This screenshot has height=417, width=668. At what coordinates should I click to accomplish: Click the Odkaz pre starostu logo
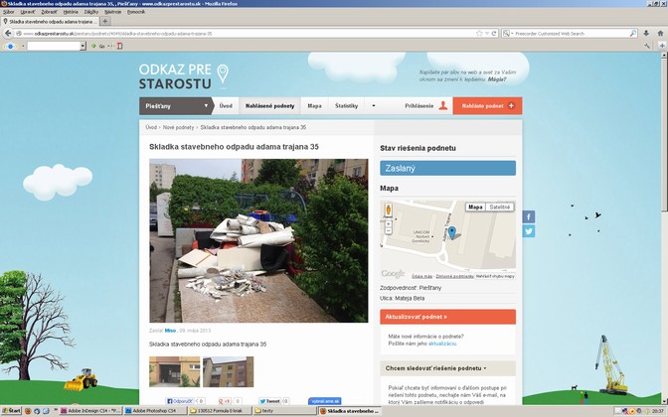pyautogui.click(x=183, y=76)
